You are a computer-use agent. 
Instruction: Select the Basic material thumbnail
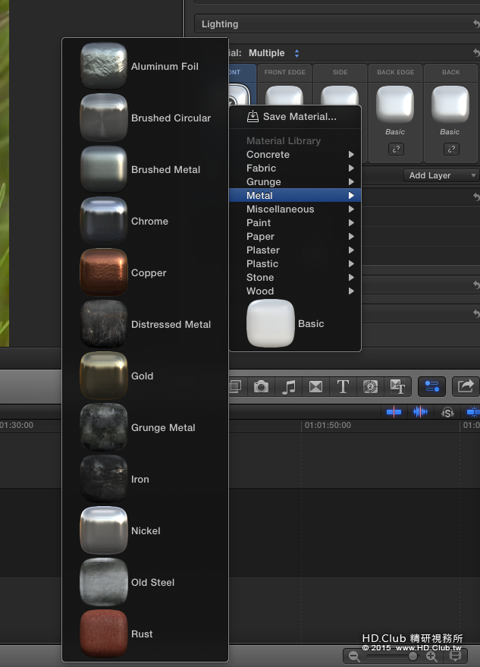[x=271, y=324]
